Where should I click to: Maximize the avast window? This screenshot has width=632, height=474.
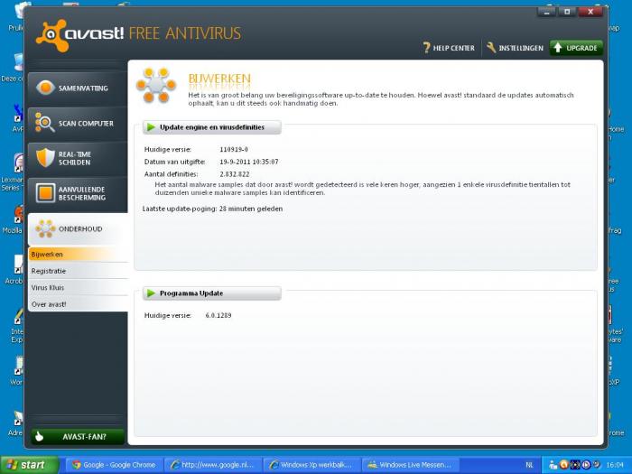pos(567,12)
